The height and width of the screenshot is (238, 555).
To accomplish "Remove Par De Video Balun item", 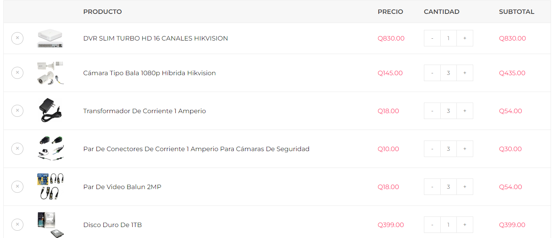I will coord(17,187).
